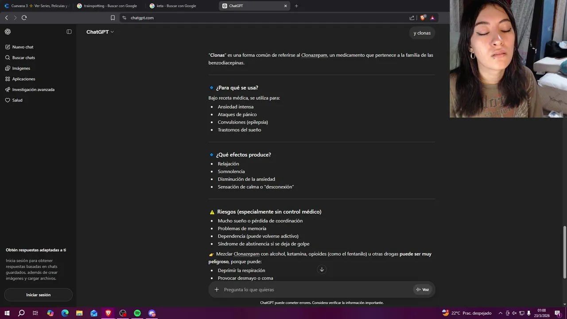Open OBS Studio on the taskbar

(x=123, y=313)
